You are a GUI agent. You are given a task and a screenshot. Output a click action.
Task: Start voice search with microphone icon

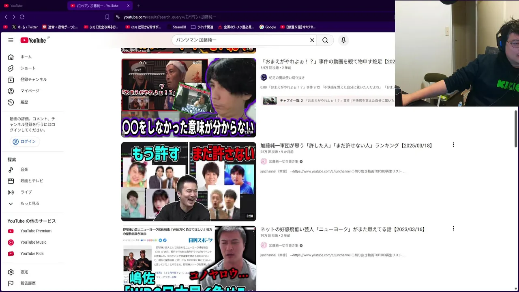pos(343,40)
